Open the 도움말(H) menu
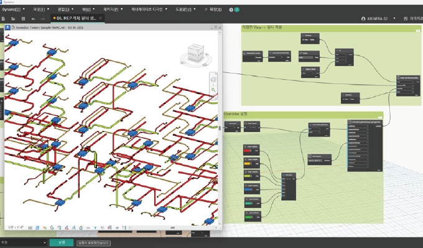Image resolution: width=423 pixels, height=248 pixels. (185, 9)
